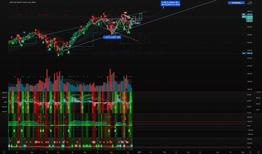The width and height of the screenshot is (262, 154).
Task: Click the B icon at bottom-right corner
Action: click(x=258, y=152)
